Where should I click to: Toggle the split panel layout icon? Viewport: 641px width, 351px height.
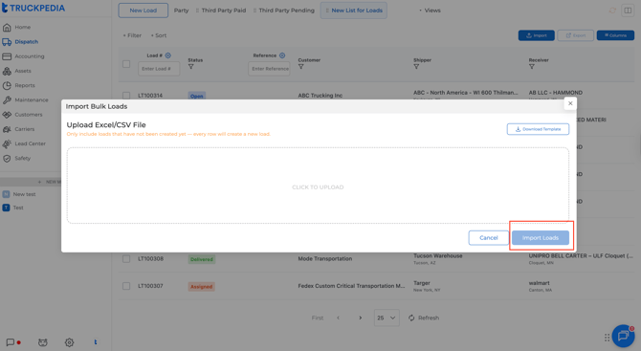pyautogui.click(x=628, y=11)
